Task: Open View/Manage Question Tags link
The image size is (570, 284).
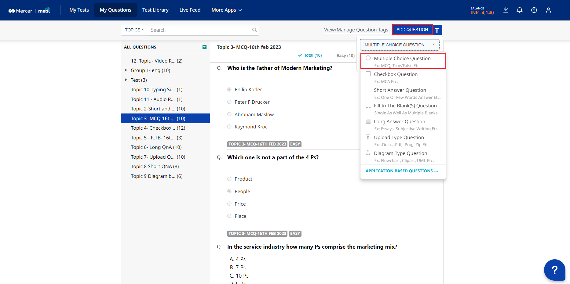Action: [x=356, y=30]
